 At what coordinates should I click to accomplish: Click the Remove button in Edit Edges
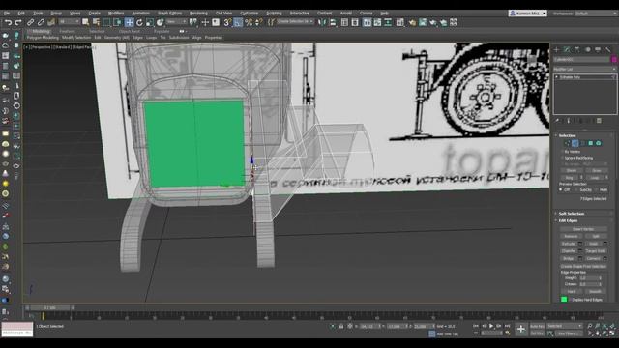pyautogui.click(x=571, y=236)
